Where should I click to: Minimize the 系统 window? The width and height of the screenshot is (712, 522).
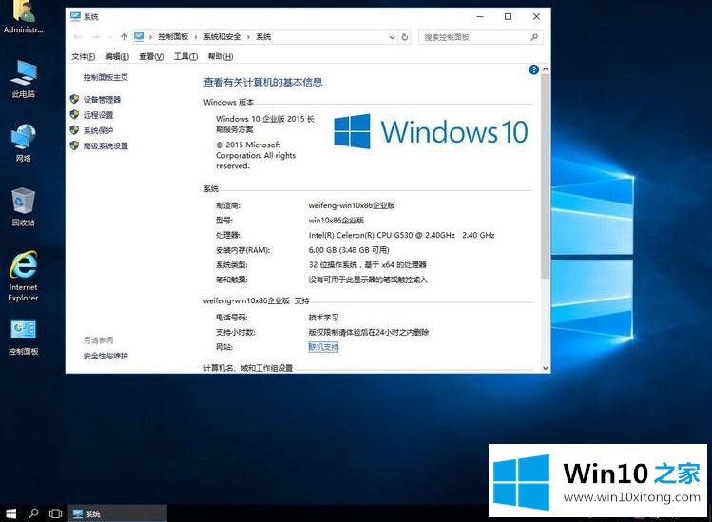pos(480,16)
